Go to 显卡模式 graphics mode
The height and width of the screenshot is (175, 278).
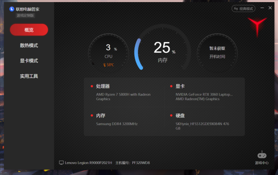[29, 61]
